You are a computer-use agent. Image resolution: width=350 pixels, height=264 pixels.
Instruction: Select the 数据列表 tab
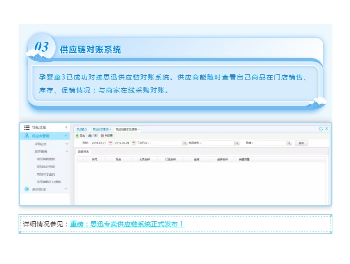point(84,152)
